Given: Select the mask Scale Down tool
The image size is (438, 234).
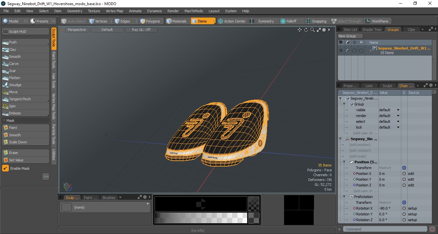Looking at the screenshot, I should pyautogui.click(x=25, y=142).
